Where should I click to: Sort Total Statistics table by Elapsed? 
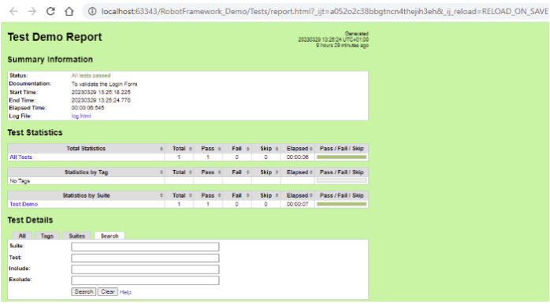[x=298, y=149]
